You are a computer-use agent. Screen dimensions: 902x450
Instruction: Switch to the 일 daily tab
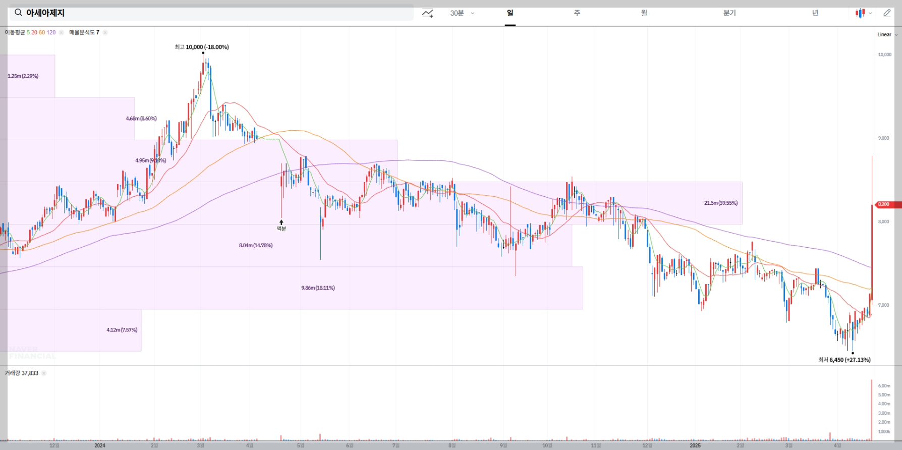click(x=510, y=13)
